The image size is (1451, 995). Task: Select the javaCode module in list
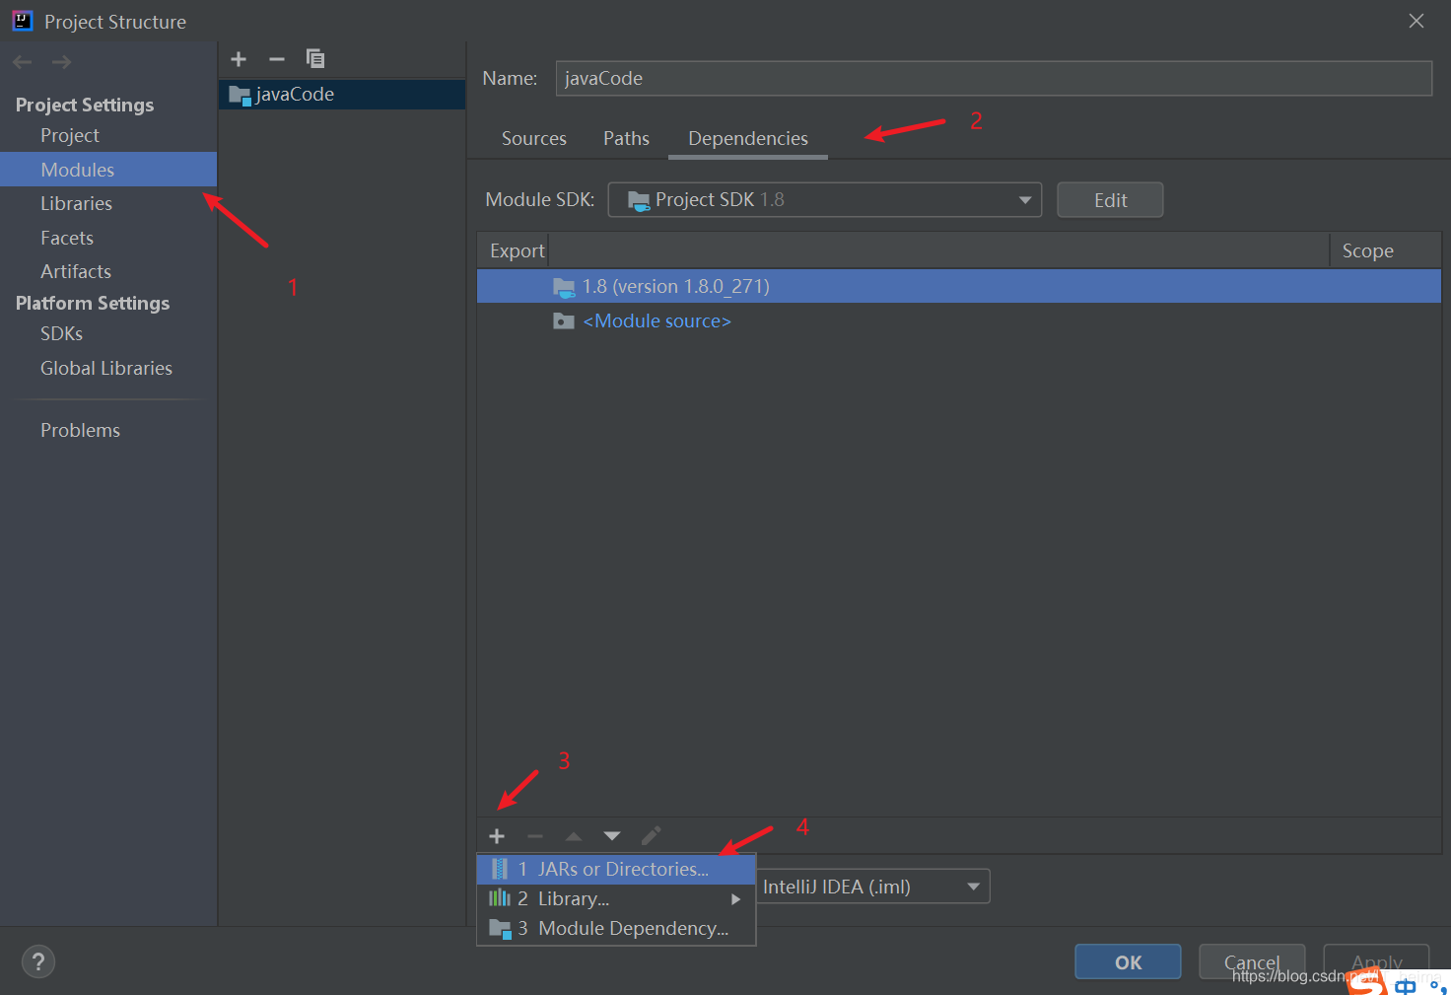pos(342,95)
